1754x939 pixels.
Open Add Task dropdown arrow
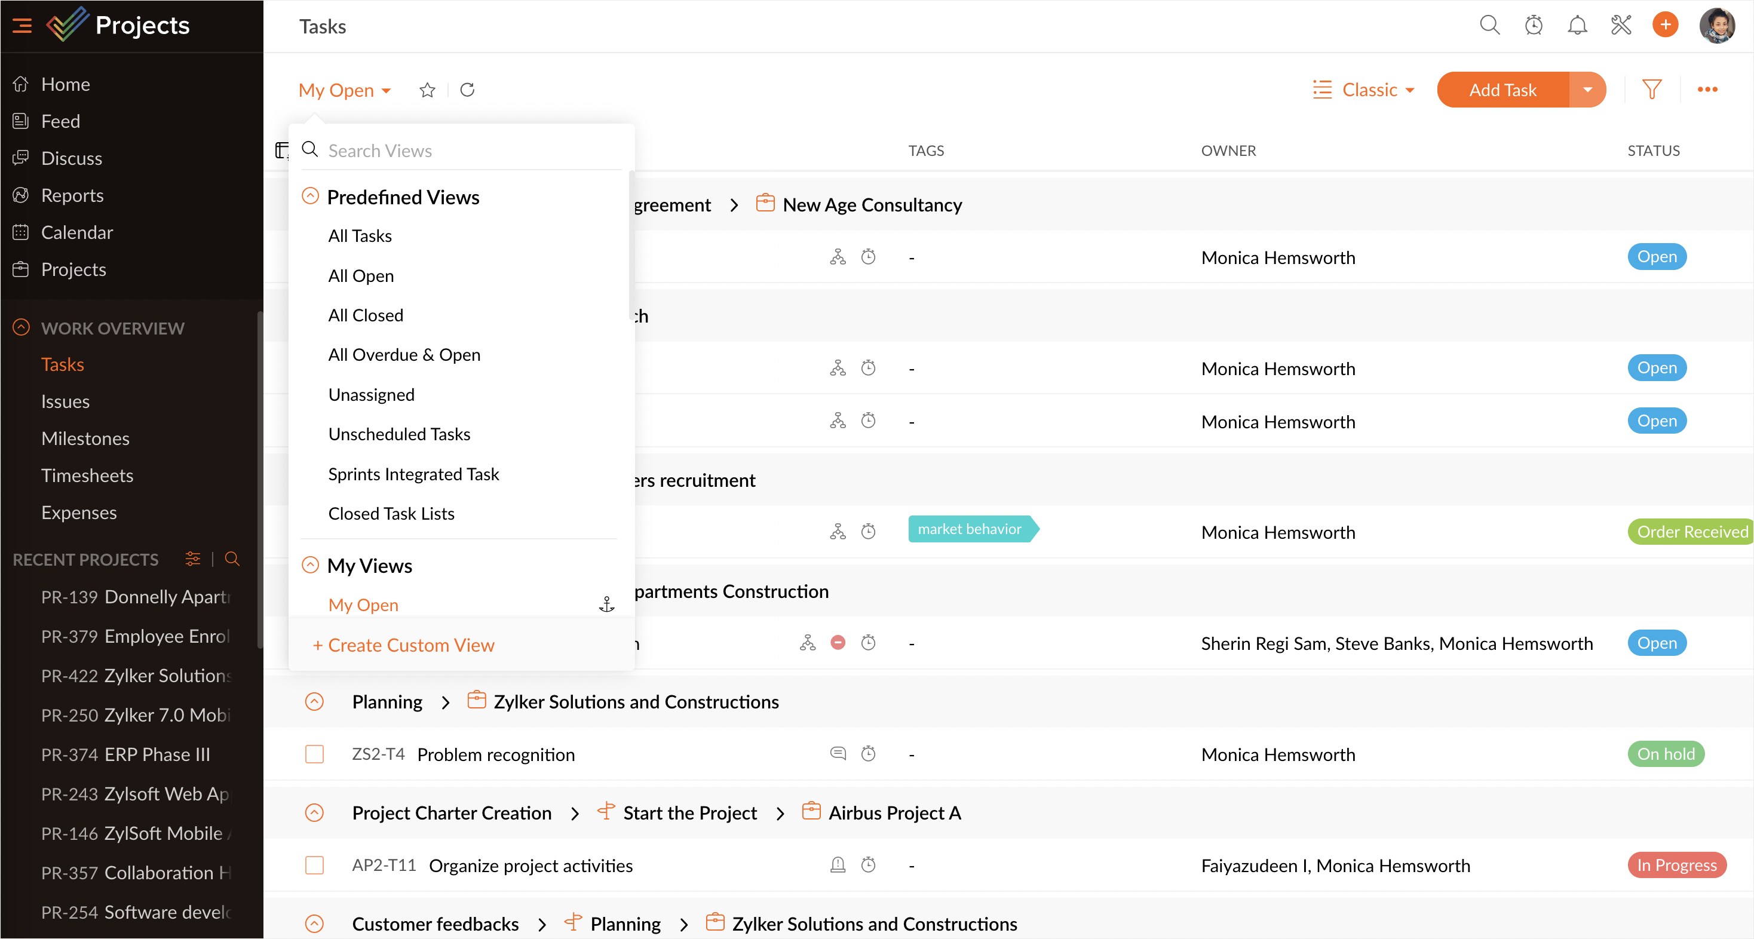(1587, 89)
